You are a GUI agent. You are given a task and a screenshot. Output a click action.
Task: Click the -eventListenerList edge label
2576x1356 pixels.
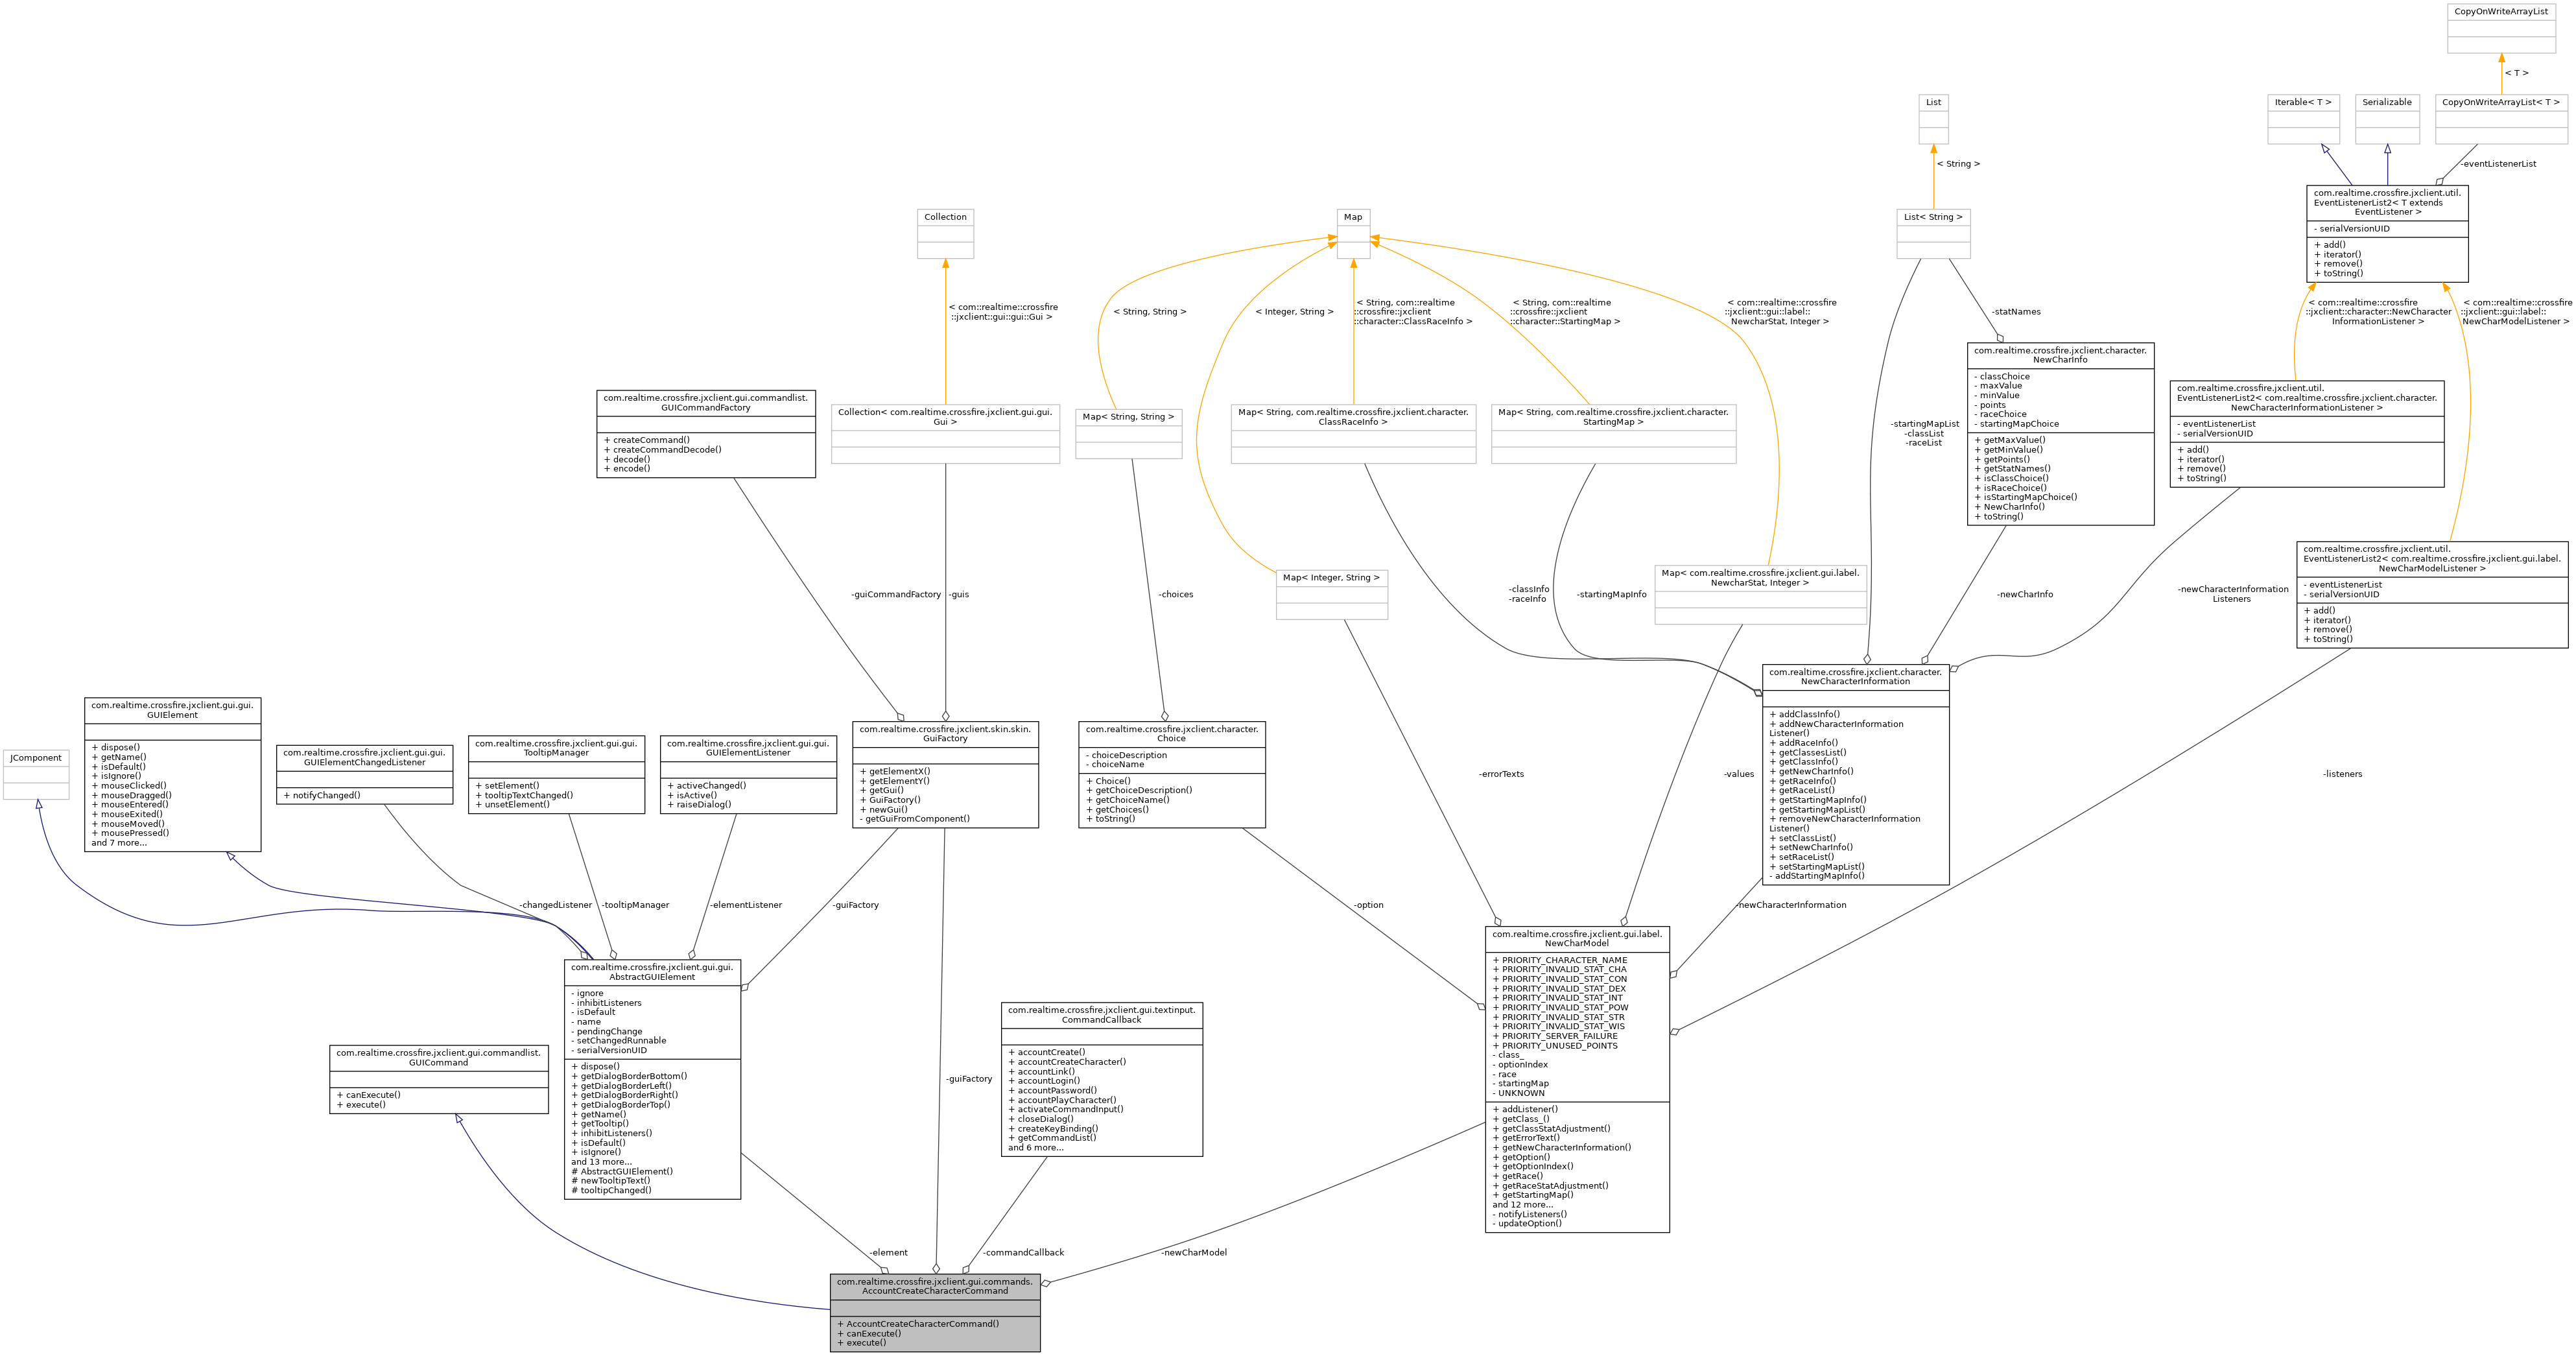pos(2498,164)
